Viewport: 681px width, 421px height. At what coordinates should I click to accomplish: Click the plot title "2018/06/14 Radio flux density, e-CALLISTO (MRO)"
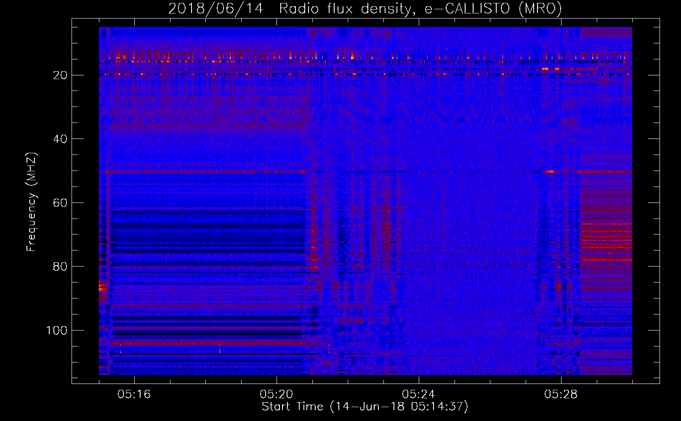click(365, 9)
